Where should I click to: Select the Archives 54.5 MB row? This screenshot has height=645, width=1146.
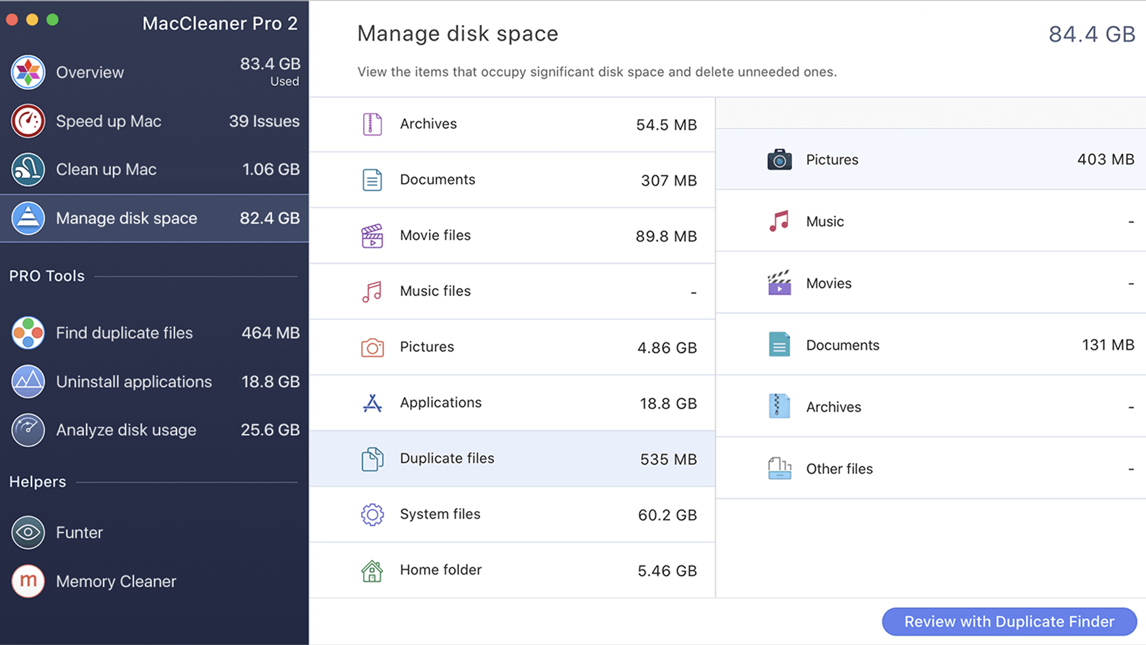pos(512,124)
